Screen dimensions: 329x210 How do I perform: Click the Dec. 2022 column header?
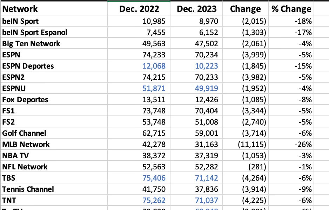[139, 9]
